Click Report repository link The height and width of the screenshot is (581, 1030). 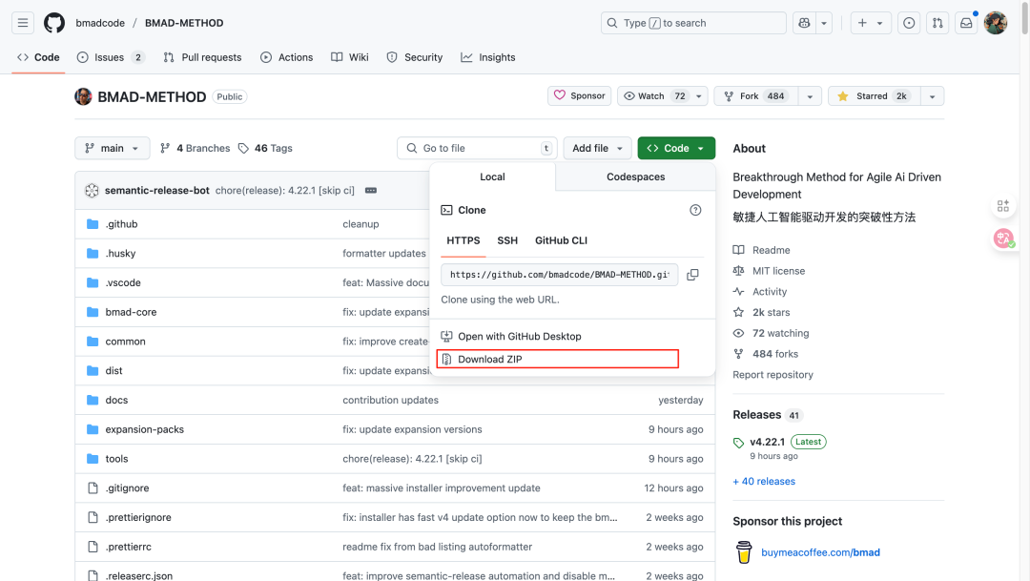(772, 375)
